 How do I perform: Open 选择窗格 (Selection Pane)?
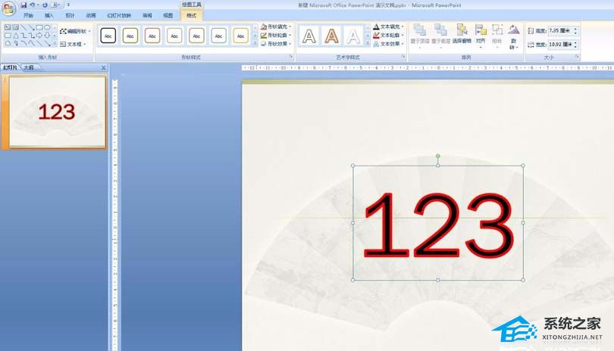pyautogui.click(x=462, y=34)
